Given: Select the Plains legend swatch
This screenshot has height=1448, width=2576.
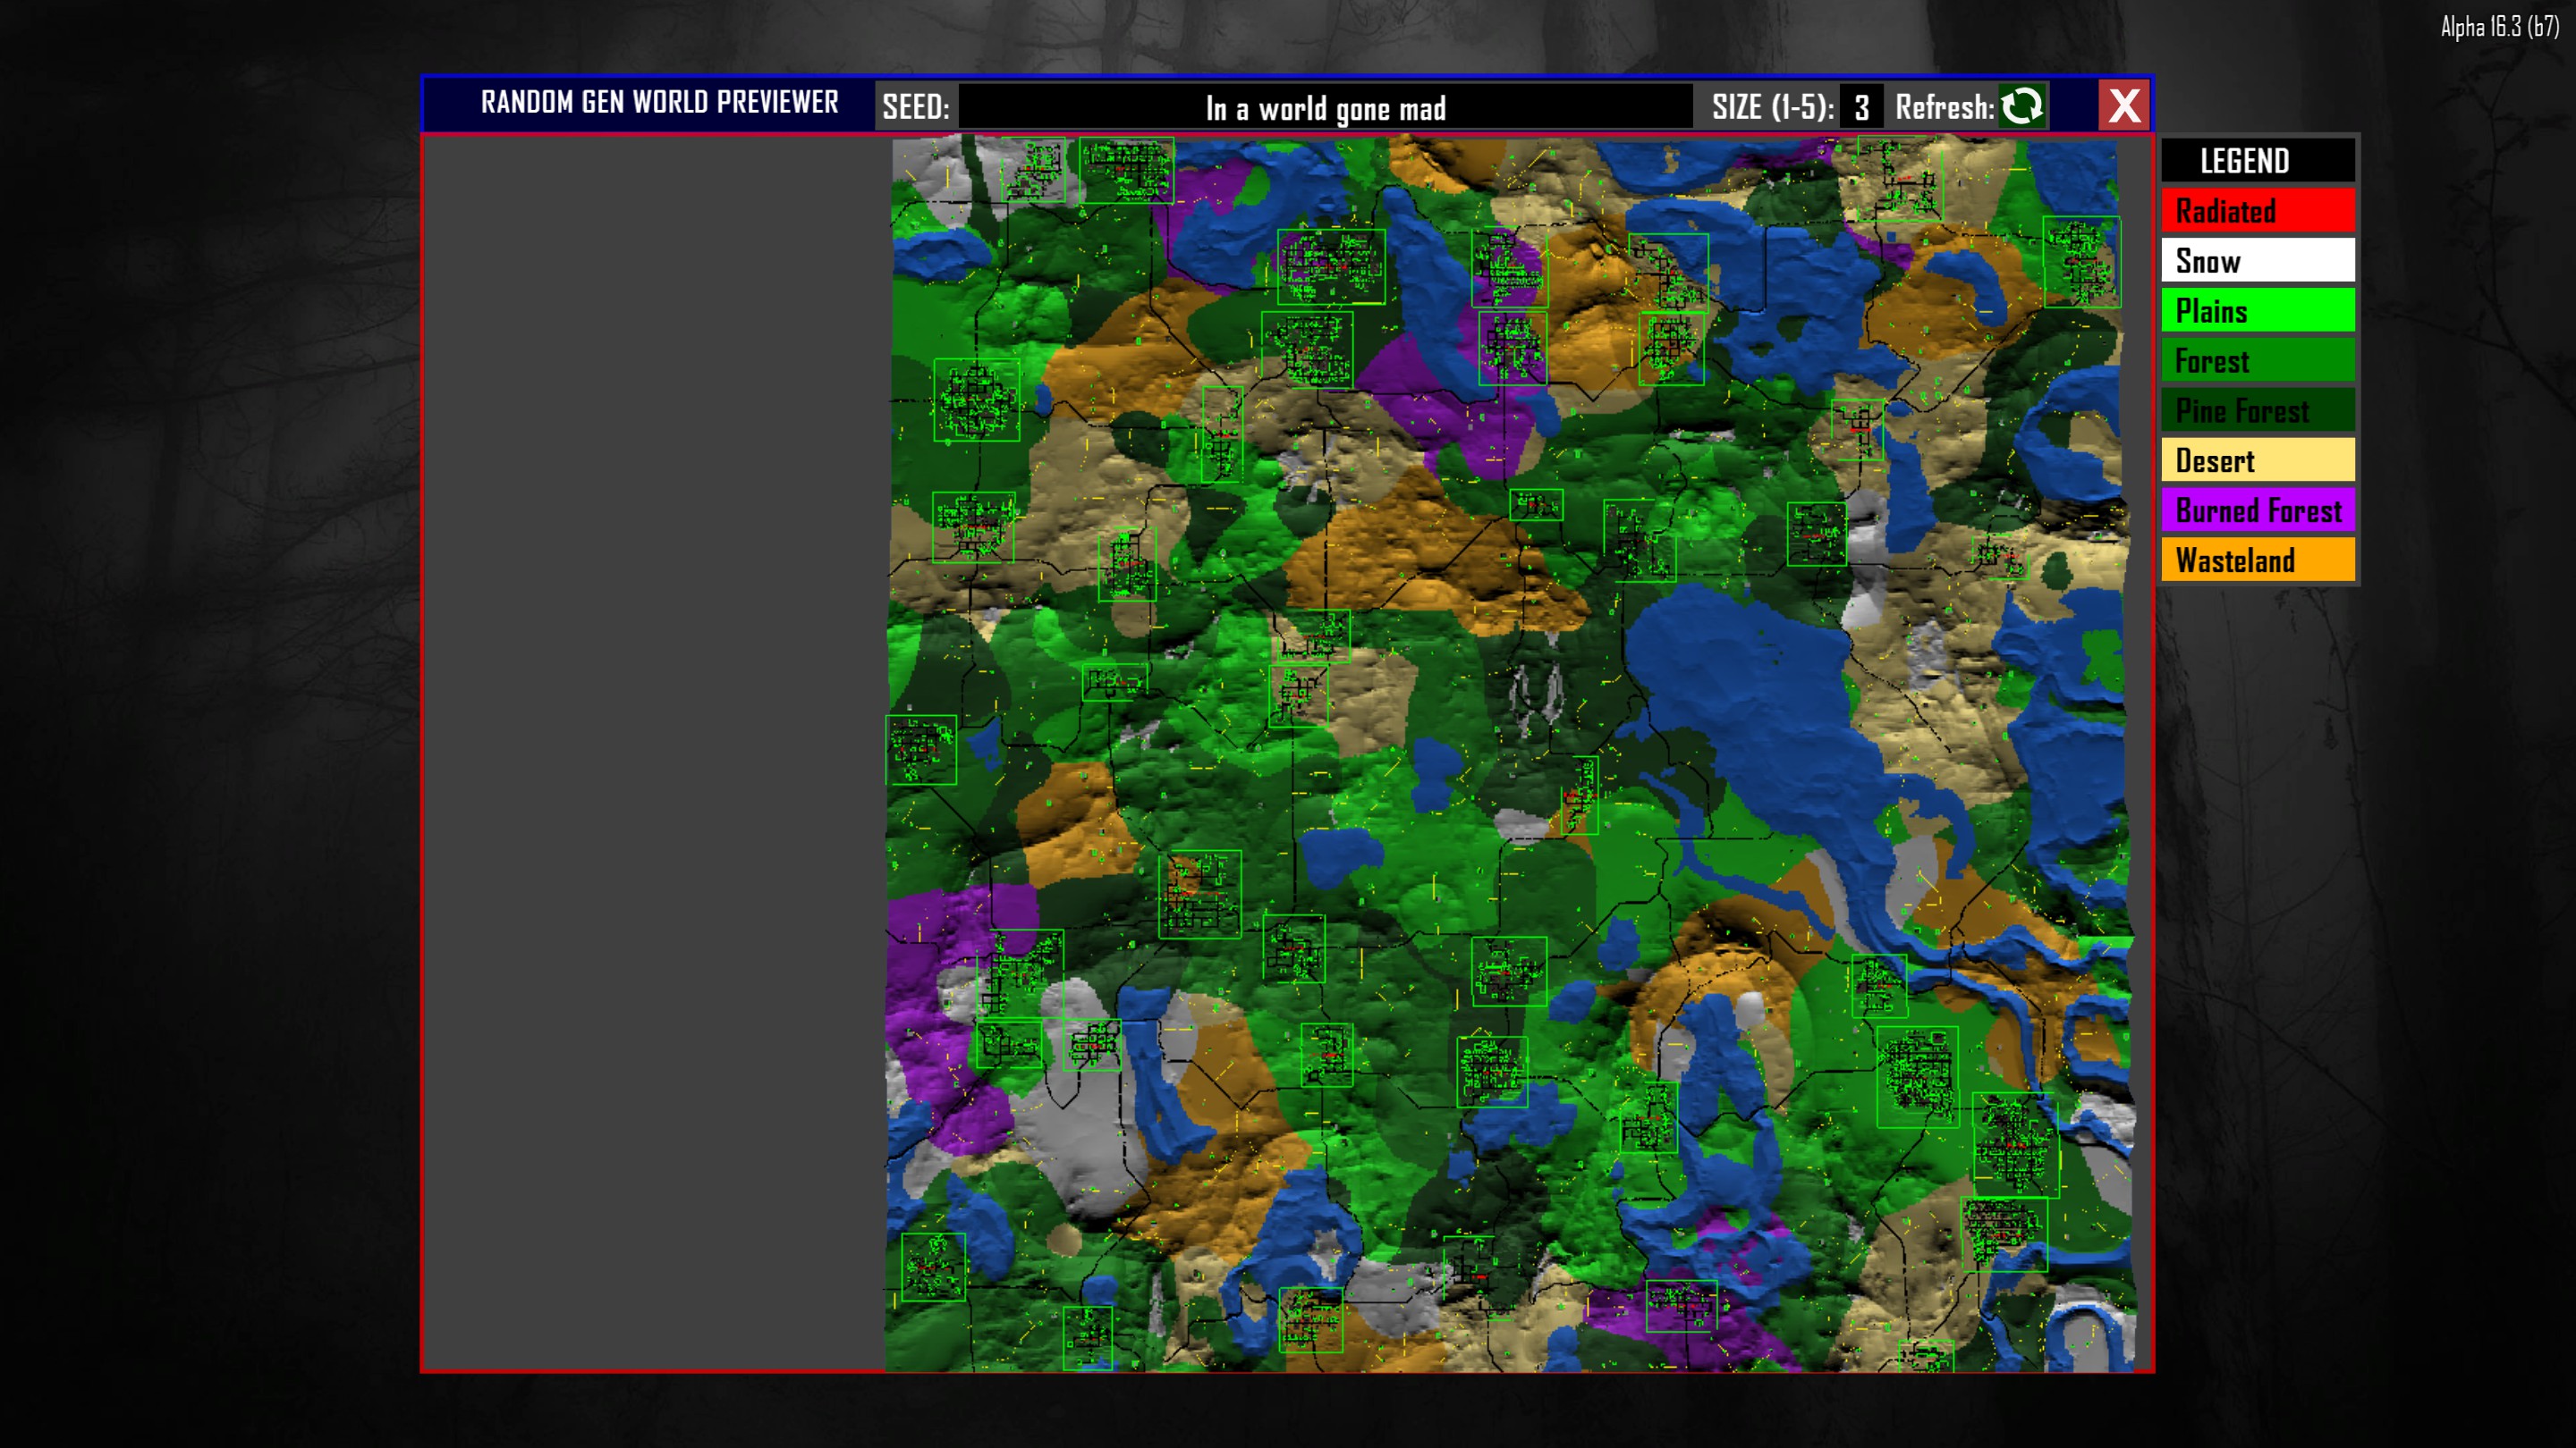Looking at the screenshot, I should coord(2258,311).
